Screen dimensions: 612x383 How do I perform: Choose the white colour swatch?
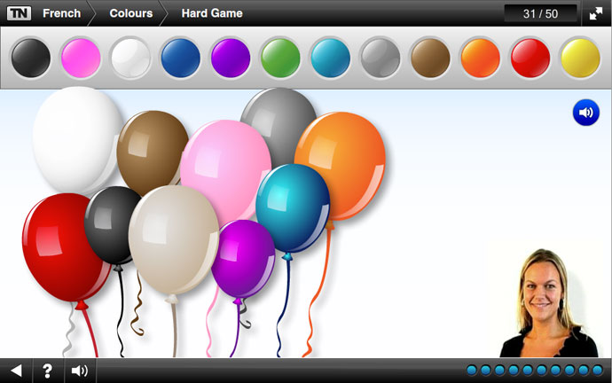[x=130, y=58]
